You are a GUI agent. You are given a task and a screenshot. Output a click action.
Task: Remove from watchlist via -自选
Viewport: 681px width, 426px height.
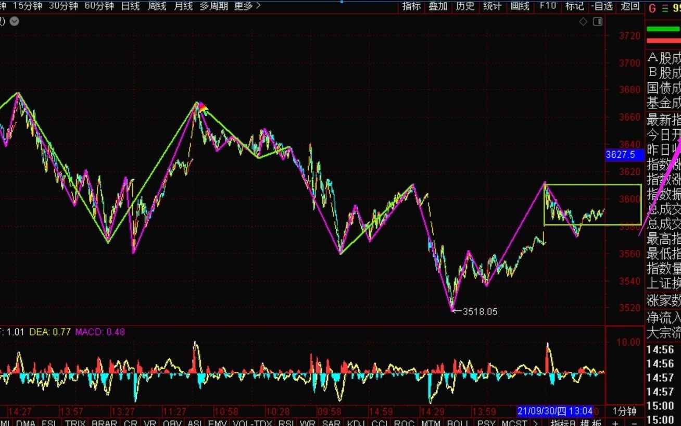[x=602, y=6]
